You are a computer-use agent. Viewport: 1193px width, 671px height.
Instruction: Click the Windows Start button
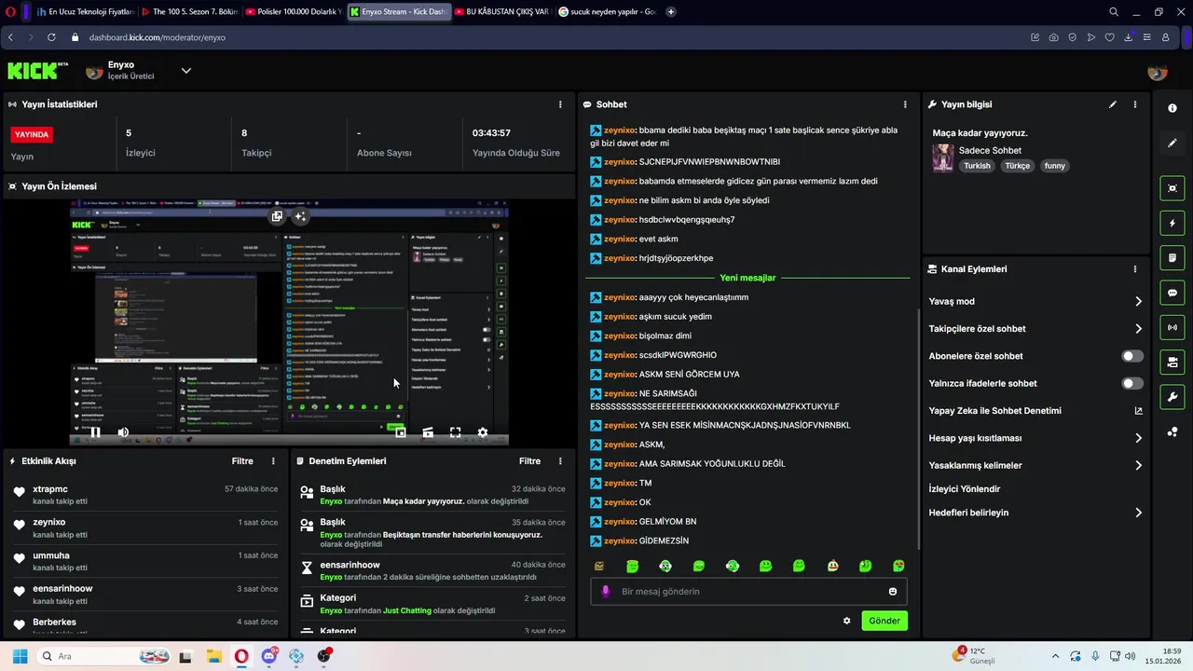(x=20, y=656)
